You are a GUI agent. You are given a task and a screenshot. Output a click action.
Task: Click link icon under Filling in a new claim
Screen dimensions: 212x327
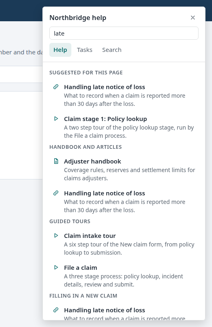(x=56, y=310)
